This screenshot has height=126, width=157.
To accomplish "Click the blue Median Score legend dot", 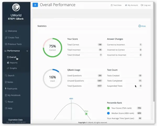I will point(108,113).
